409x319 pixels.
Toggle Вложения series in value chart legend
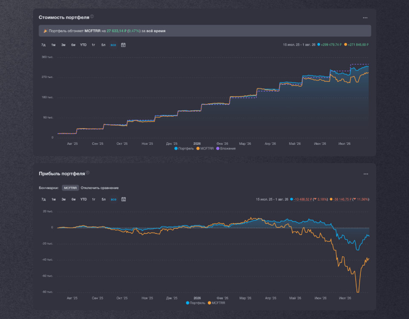pos(226,148)
